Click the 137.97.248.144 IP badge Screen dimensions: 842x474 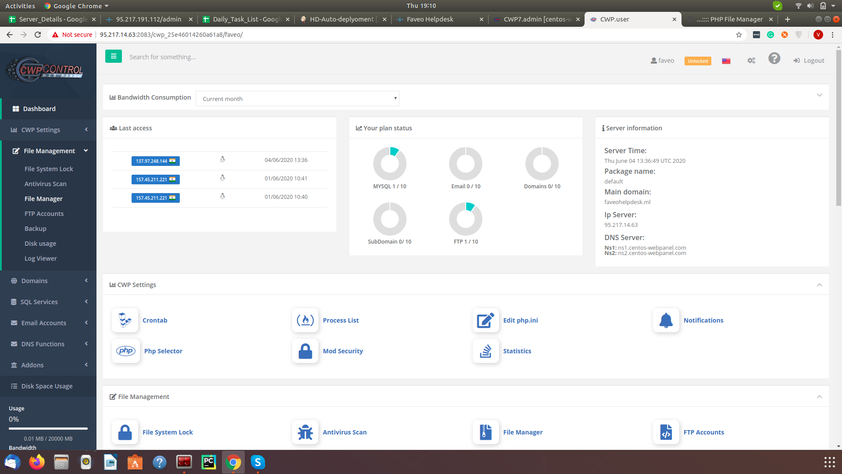[155, 161]
